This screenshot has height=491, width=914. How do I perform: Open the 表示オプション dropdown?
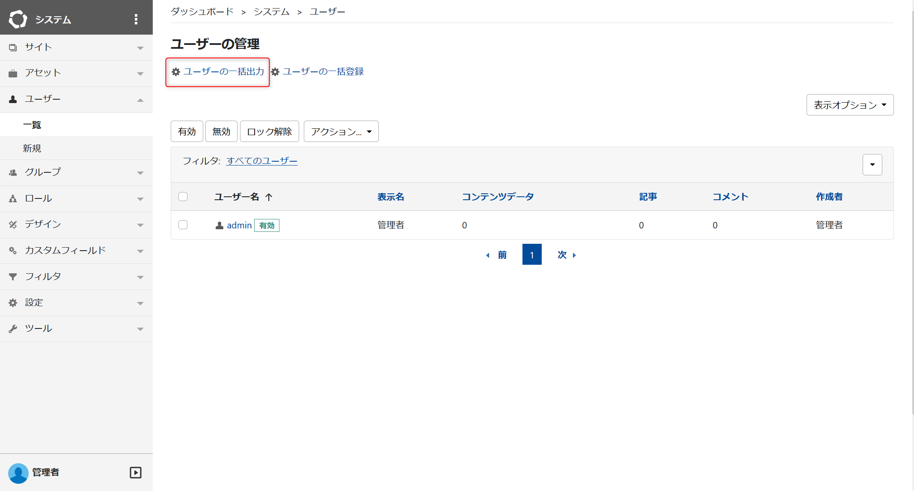tap(850, 105)
